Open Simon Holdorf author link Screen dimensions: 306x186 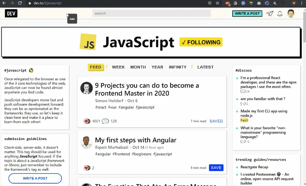109,101
